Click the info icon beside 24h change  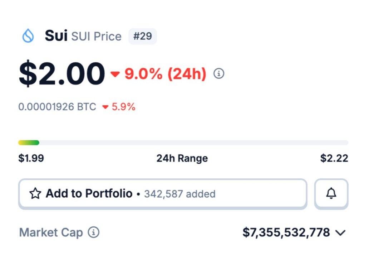(x=219, y=74)
